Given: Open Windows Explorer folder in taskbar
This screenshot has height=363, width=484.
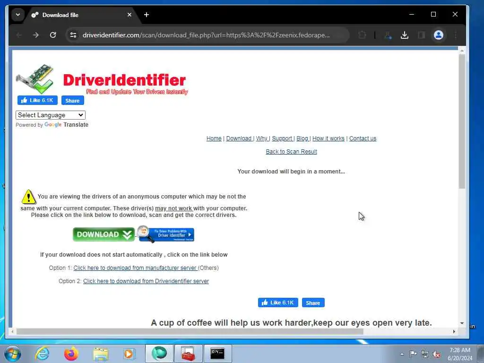Looking at the screenshot, I should pos(101,354).
